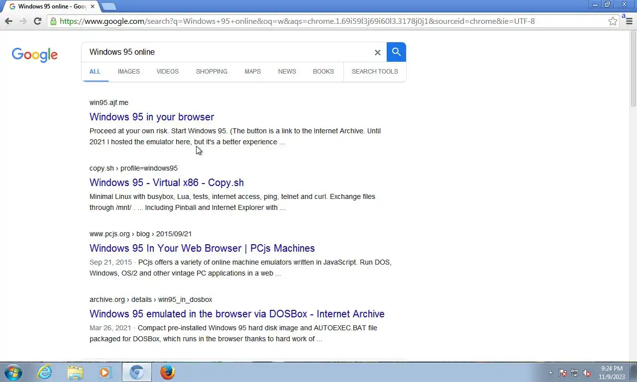637x382 pixels.
Task: Open "Windows 95 in your browser" result
Action: (x=152, y=117)
